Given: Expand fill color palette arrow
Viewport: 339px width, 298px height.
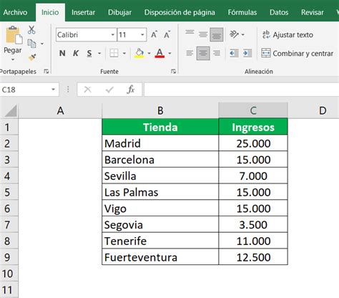Looking at the screenshot, I should tap(149, 53).
